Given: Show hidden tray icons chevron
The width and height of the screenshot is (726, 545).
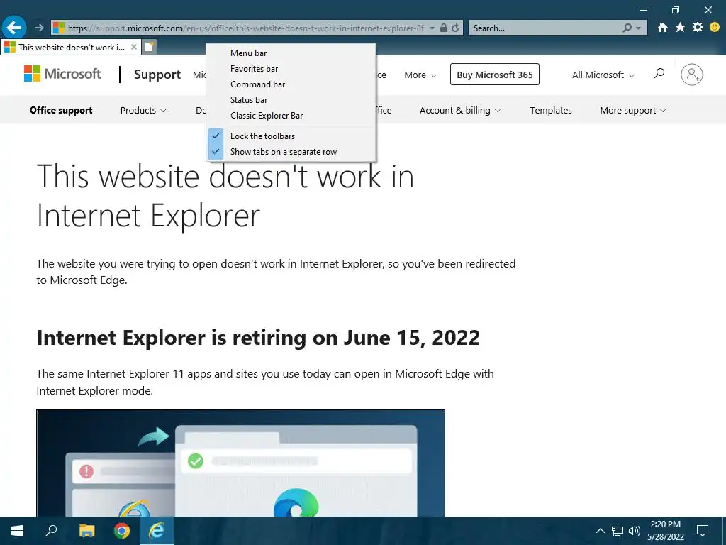Looking at the screenshot, I should tap(600, 531).
